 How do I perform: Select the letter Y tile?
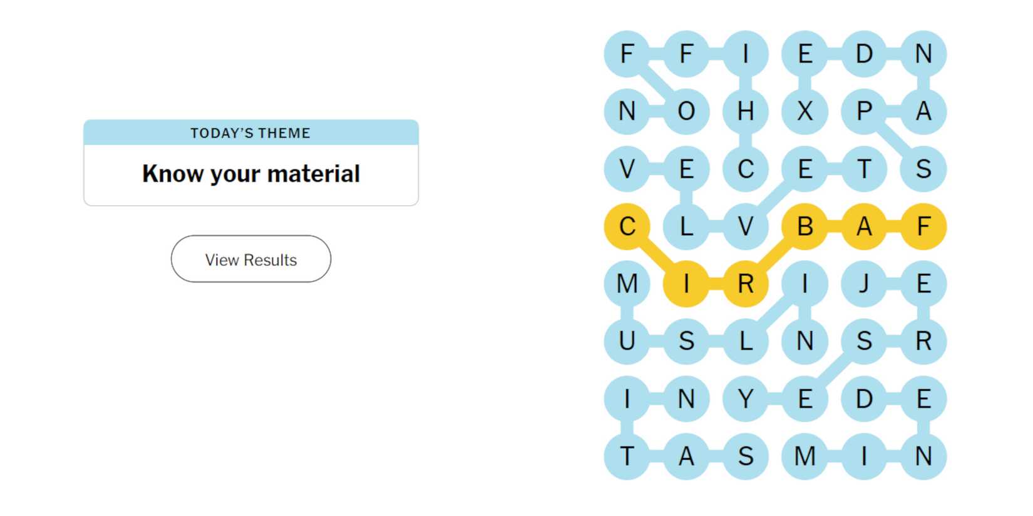(745, 399)
